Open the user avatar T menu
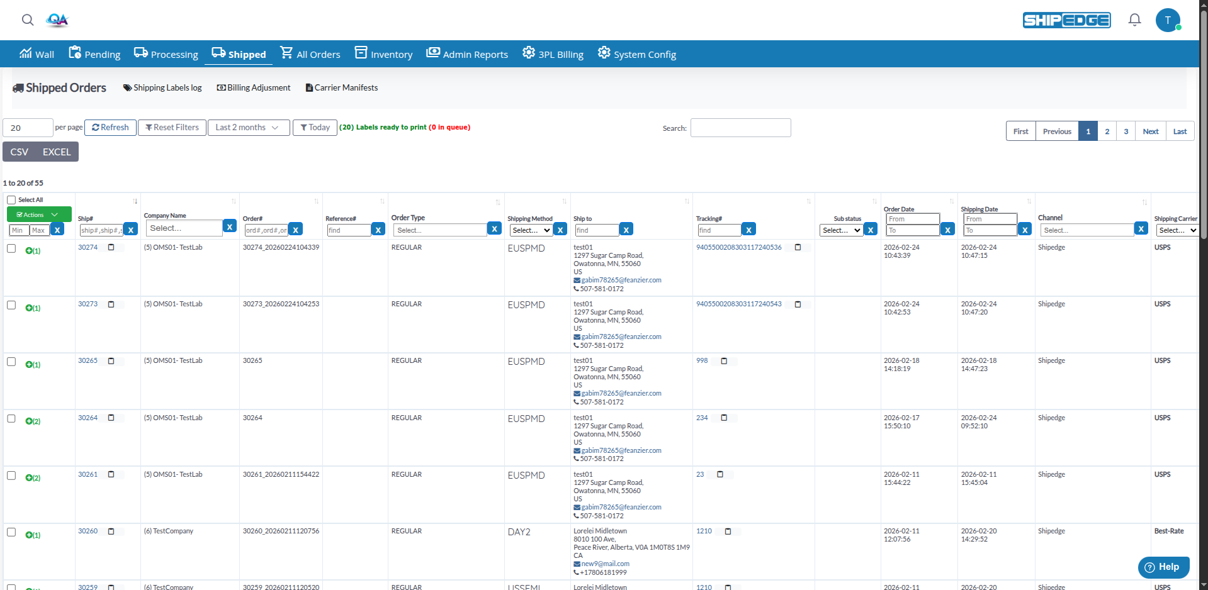Image resolution: width=1208 pixels, height=590 pixels. tap(1168, 20)
